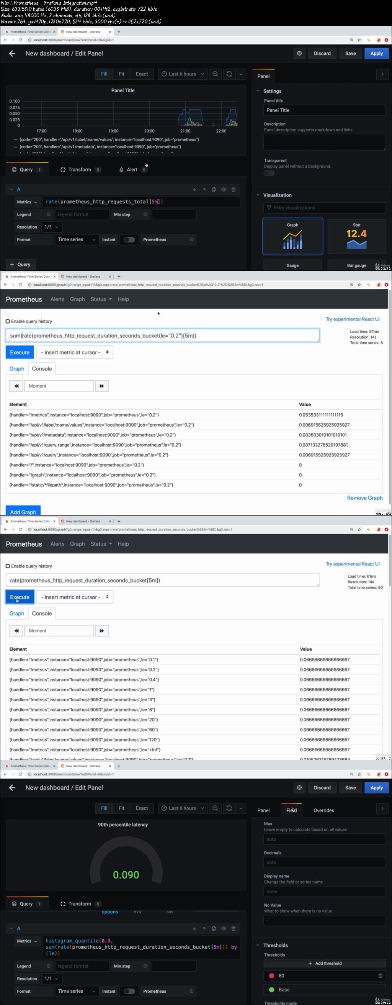Zoom out time range in 90th percentile latency editor
The height and width of the screenshot is (1005, 392).
coord(215,808)
